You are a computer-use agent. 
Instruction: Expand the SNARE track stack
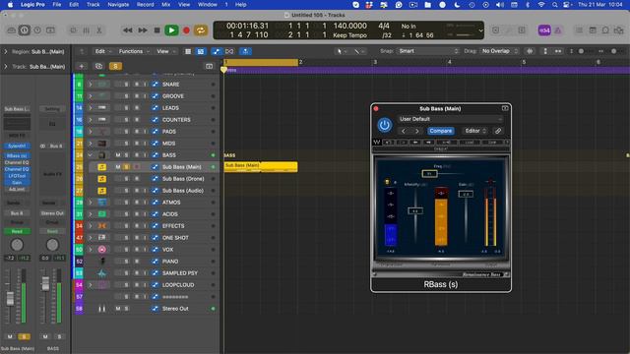(x=91, y=85)
